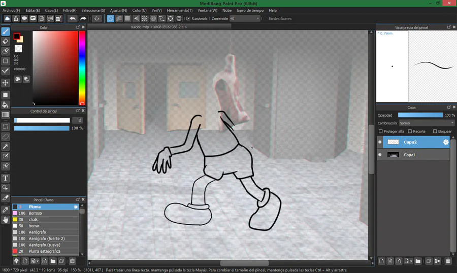Enable concentric circle snap guide
Image resolution: width=457 pixels, height=273 pixels.
(x=153, y=19)
